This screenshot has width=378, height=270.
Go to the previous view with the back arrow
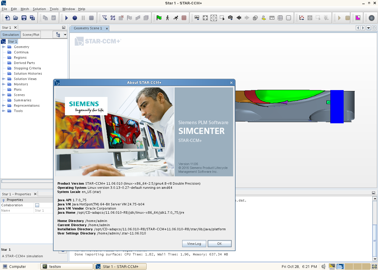click(x=238, y=18)
